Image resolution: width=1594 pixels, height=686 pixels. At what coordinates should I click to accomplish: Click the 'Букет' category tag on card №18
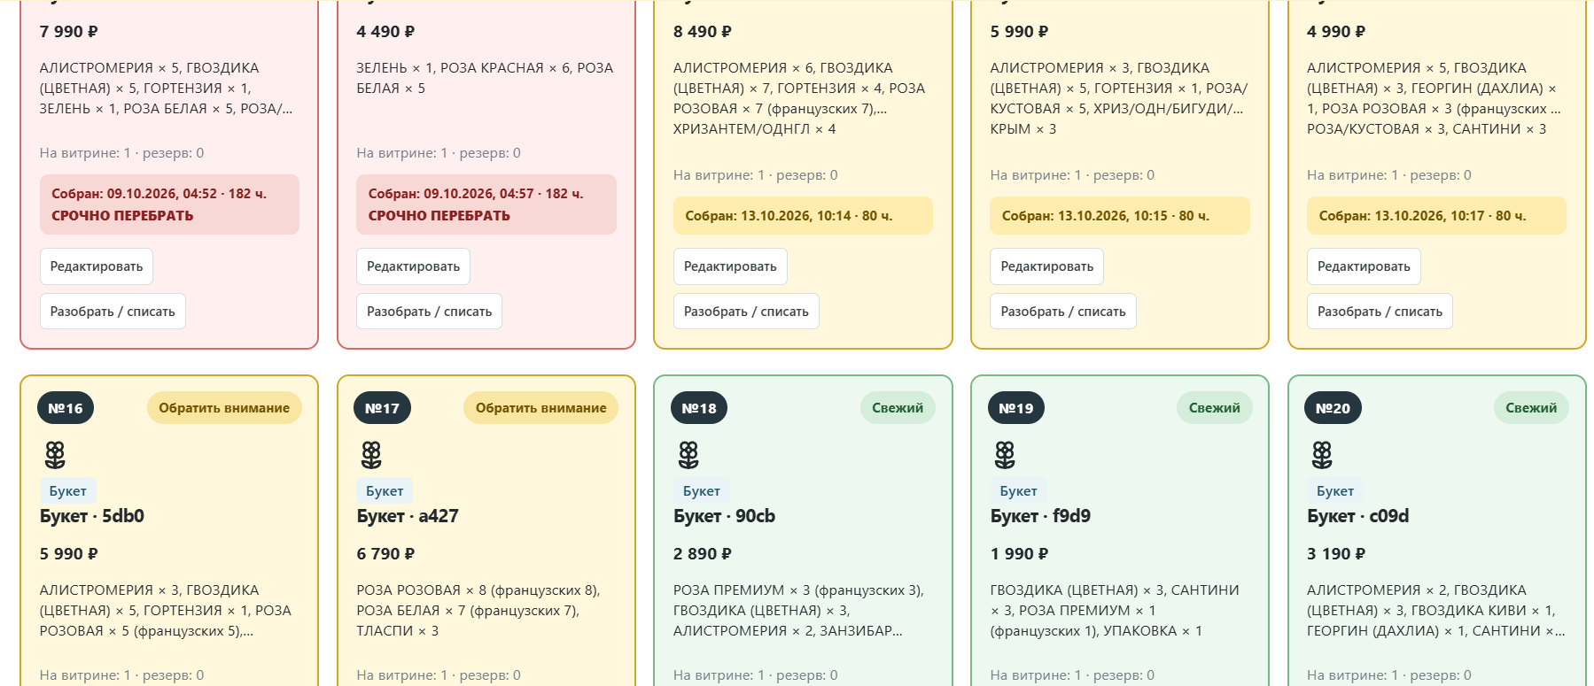(x=702, y=491)
